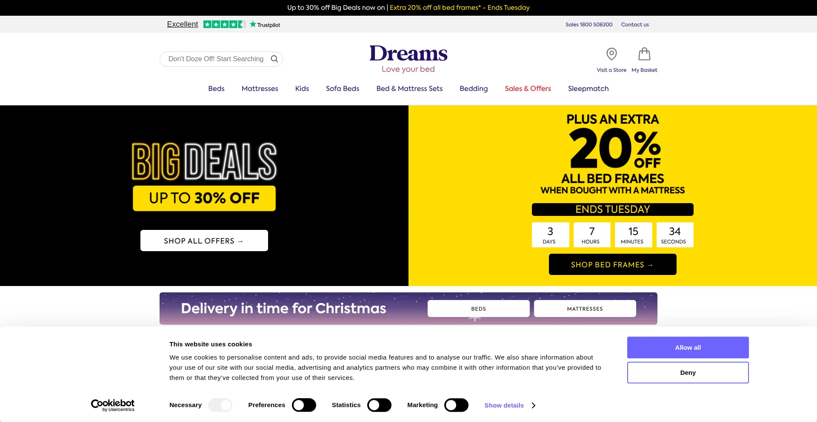Viewport: 817px width, 422px height.
Task: Open the Sleepmatch menu item
Action: [x=588, y=88]
